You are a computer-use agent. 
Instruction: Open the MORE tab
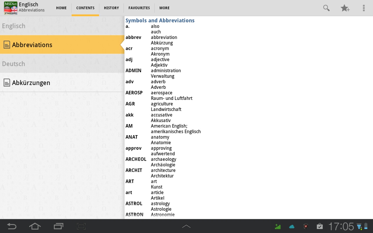[164, 8]
